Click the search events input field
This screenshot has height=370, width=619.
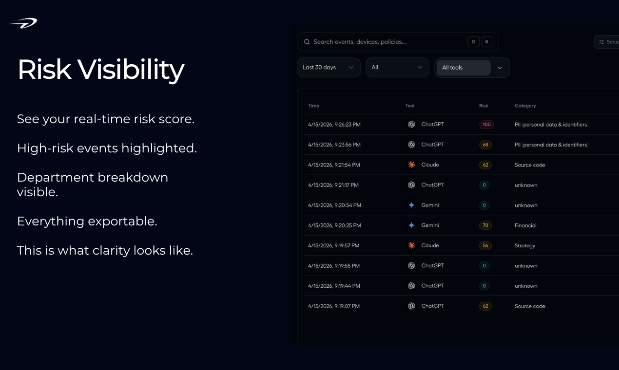click(x=385, y=42)
